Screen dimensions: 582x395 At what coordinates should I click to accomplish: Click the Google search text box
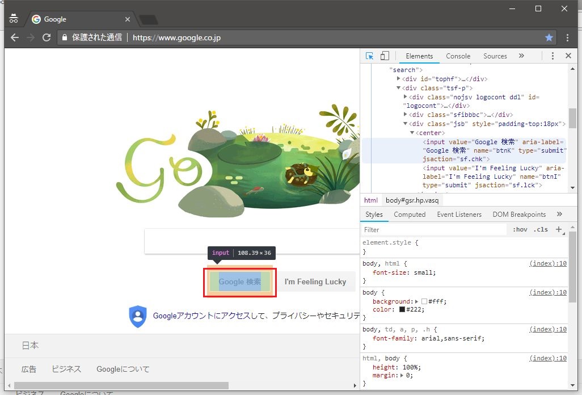click(x=252, y=241)
